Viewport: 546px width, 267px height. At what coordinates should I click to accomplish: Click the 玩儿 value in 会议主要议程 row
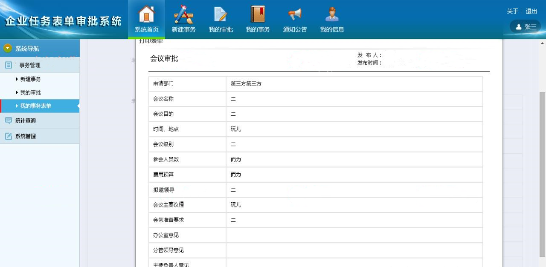tap(236, 205)
